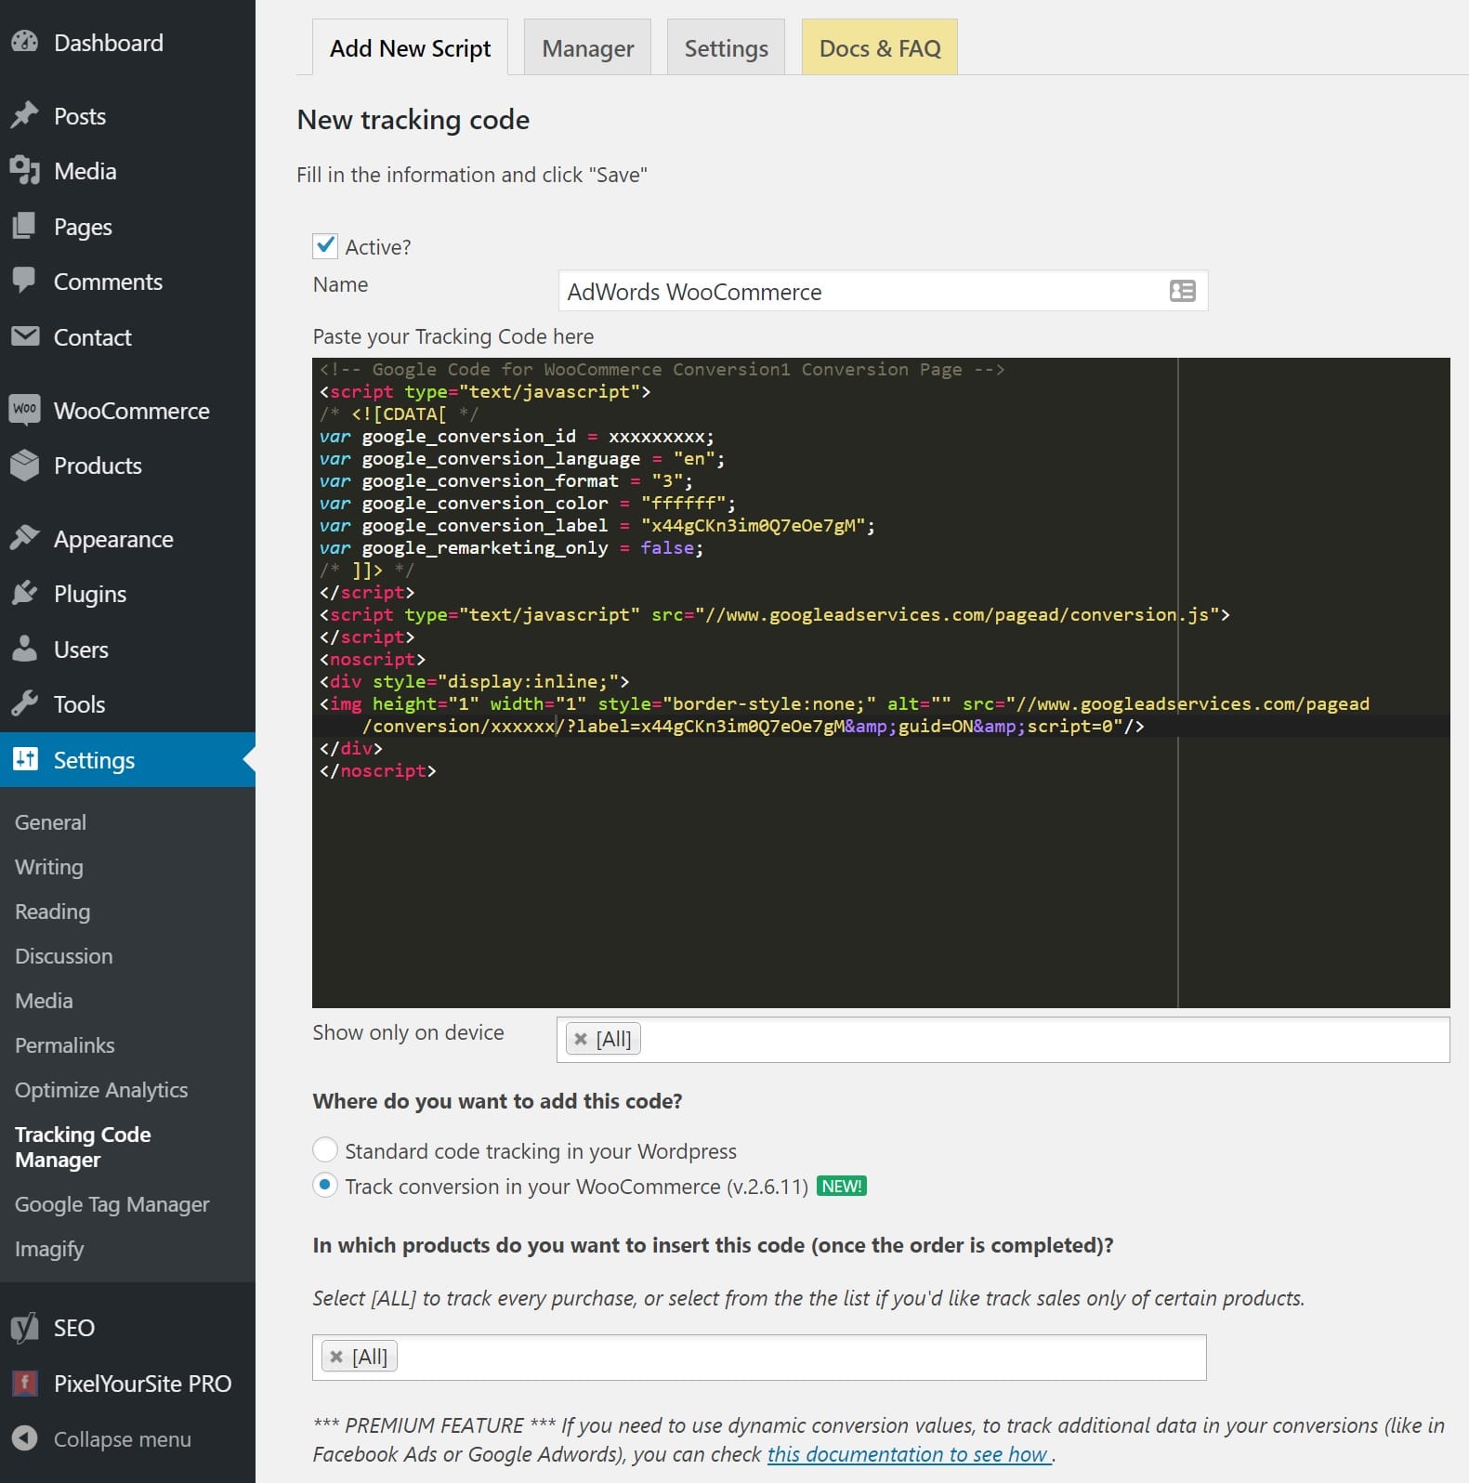Click the contact card icon in Name field
1469x1483 pixels.
pyautogui.click(x=1182, y=292)
